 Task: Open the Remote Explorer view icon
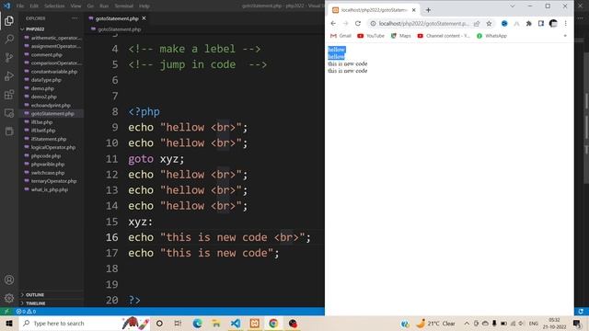point(9,112)
